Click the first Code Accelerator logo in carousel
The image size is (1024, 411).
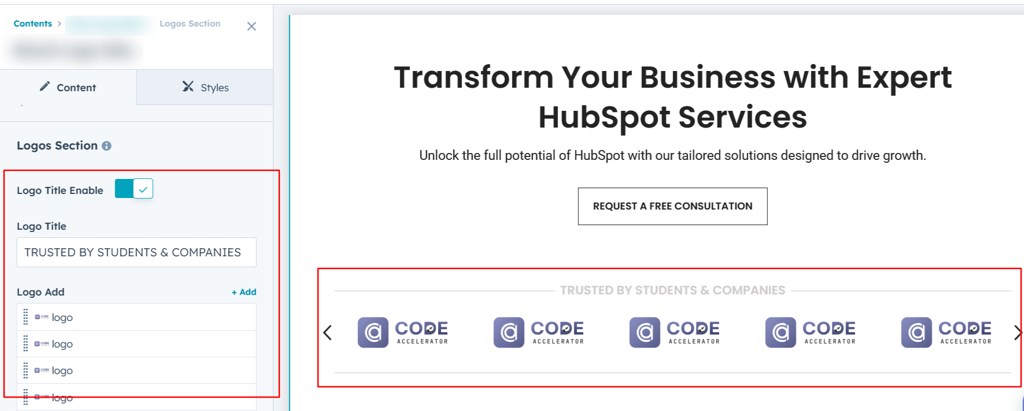tap(403, 332)
